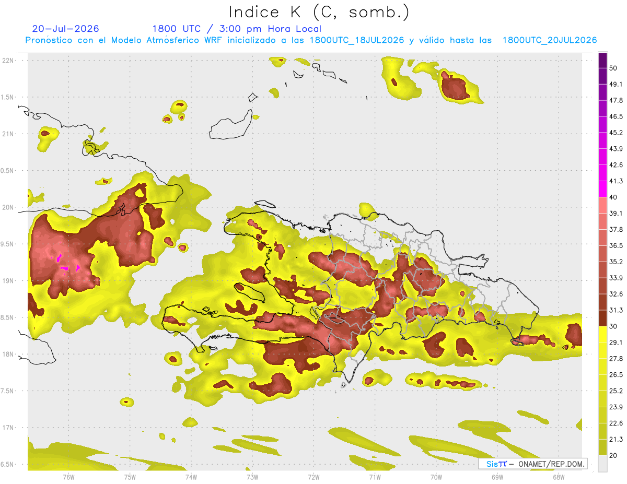627x484 pixels.
Task: Select the bright yellow swatch between 30 and 29.1
Action: coord(602,334)
